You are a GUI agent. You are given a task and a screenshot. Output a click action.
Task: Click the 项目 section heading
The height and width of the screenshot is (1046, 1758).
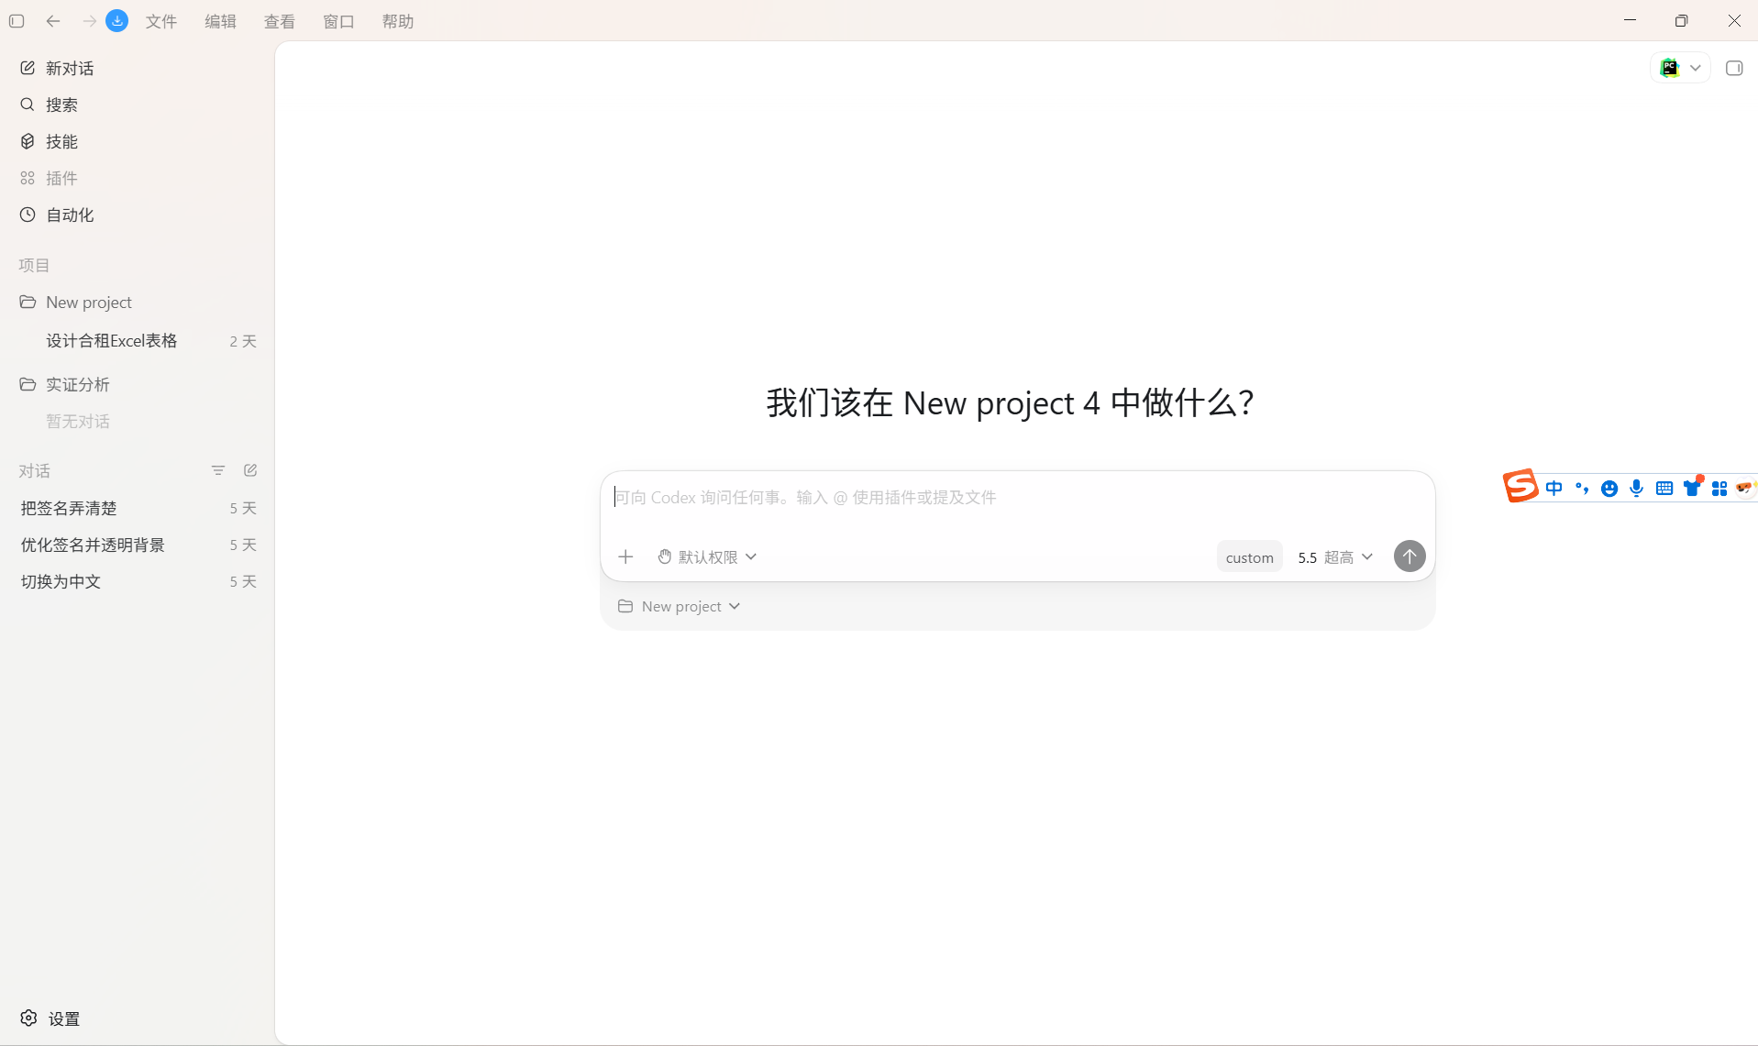click(34, 265)
